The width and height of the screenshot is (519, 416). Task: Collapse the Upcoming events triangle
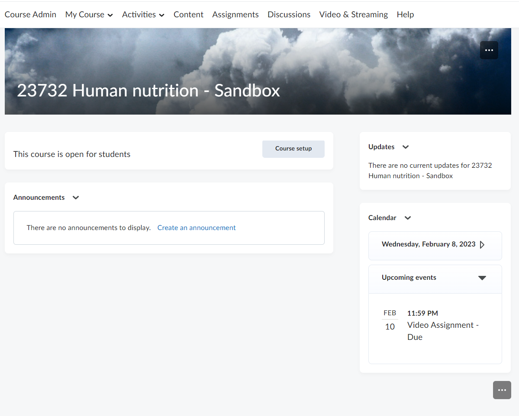pyautogui.click(x=482, y=278)
